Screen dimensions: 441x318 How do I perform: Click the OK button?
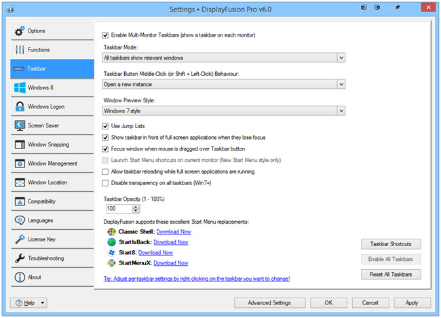click(x=328, y=303)
